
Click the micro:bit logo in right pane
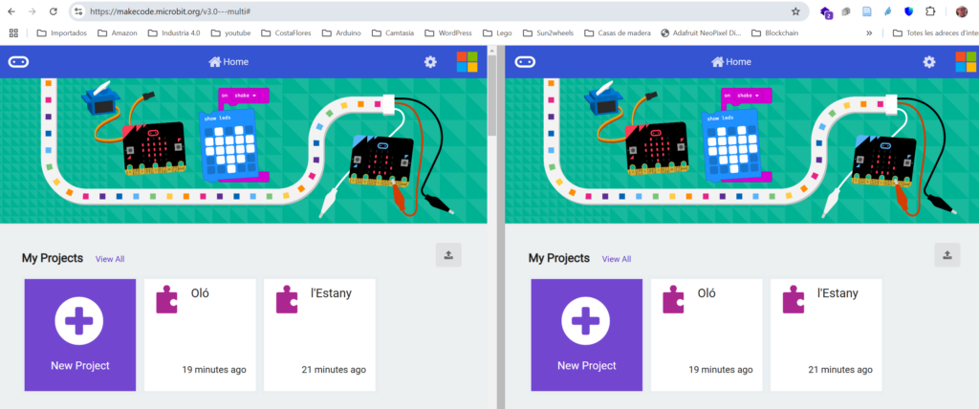coord(525,62)
